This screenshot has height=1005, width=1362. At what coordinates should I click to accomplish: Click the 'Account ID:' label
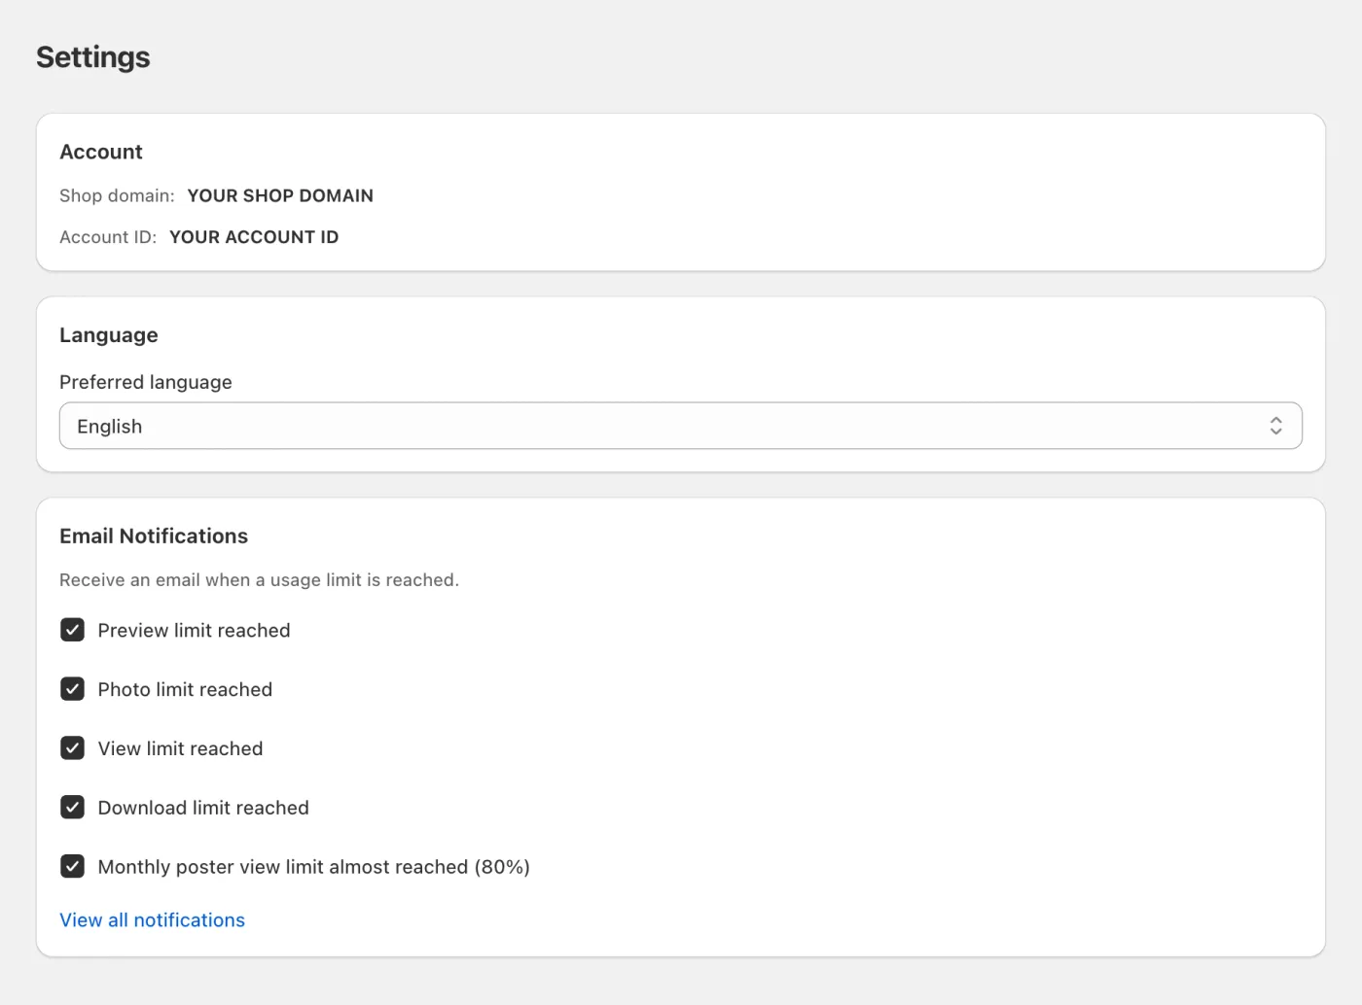(x=108, y=237)
